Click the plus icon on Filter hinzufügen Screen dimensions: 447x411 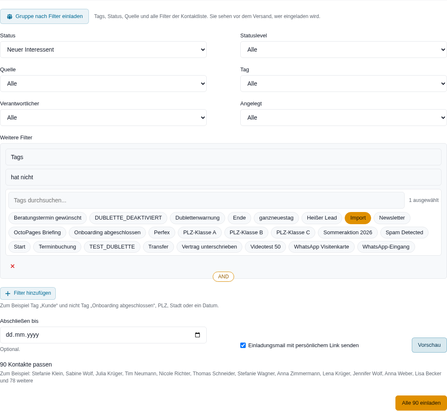point(8,293)
